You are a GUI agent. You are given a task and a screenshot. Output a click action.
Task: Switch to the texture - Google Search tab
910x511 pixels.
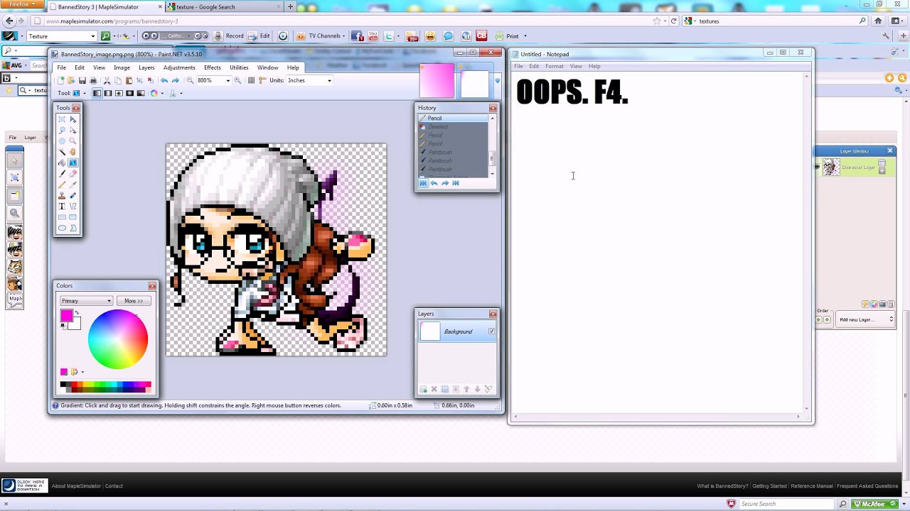[223, 7]
